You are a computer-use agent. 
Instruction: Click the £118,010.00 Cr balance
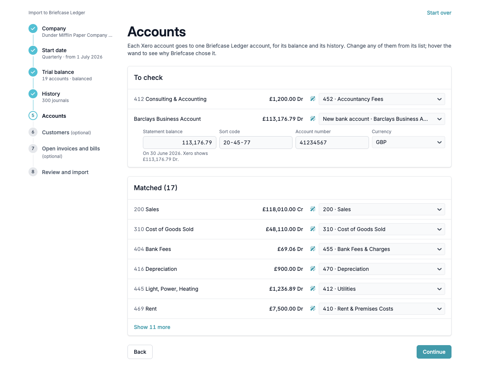[283, 209]
